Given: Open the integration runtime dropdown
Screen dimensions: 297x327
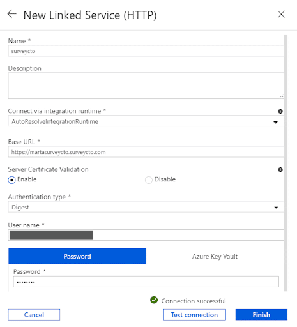Looking at the screenshot, I should pyautogui.click(x=146, y=121).
